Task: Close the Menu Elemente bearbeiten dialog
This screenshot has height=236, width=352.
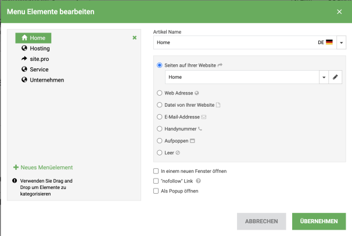Action: pos(339,12)
